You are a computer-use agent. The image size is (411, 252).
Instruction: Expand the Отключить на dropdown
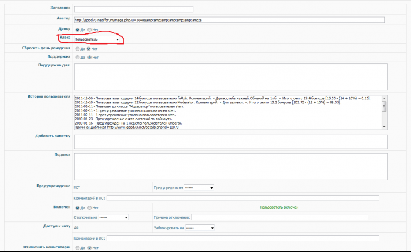pos(113,217)
